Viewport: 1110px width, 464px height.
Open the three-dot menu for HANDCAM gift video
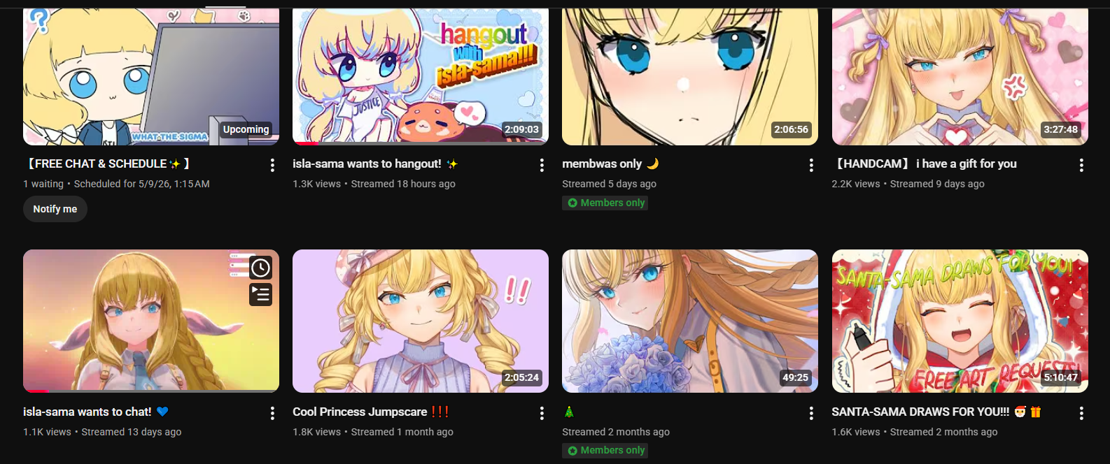click(1081, 165)
